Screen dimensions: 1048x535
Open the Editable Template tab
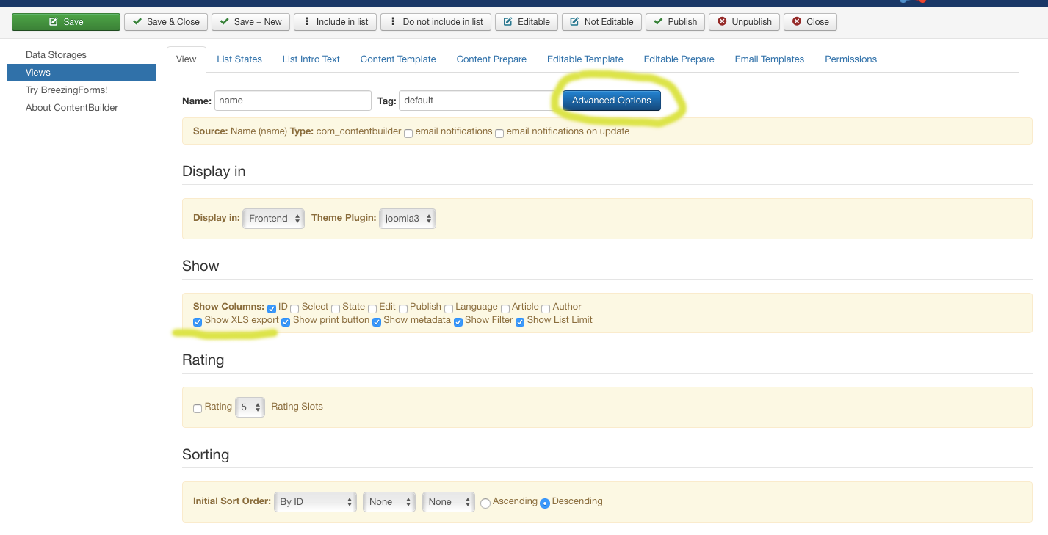click(x=585, y=59)
